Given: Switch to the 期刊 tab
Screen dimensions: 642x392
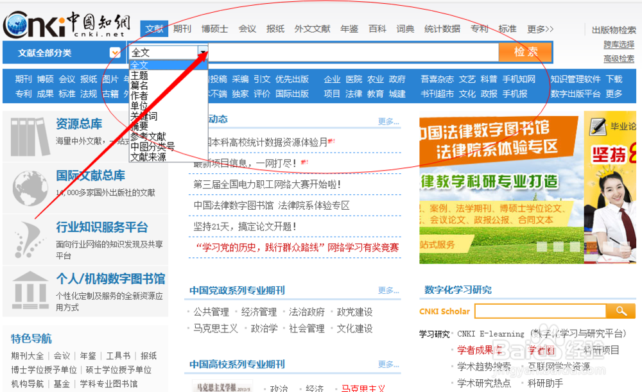Looking at the screenshot, I should [182, 29].
